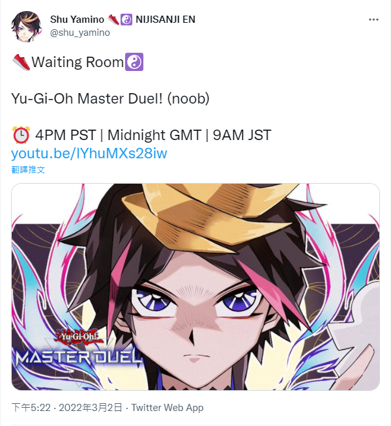
Task: Translate the tweet via 翻譯推文
Action: [28, 170]
